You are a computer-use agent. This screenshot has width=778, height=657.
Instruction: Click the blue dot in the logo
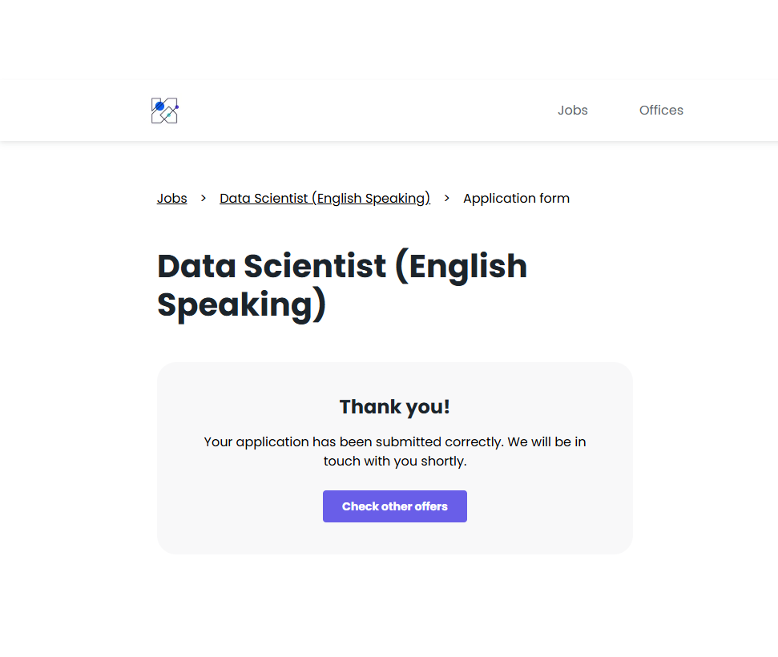(x=159, y=106)
